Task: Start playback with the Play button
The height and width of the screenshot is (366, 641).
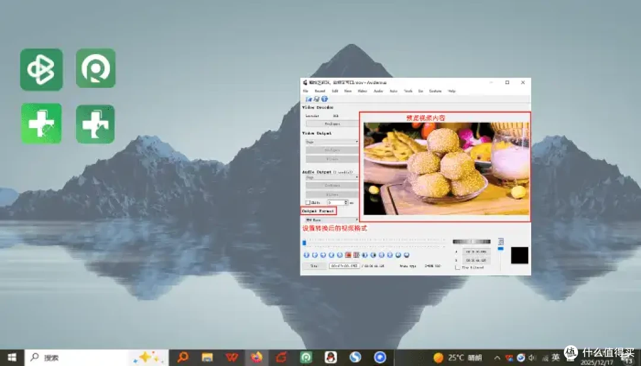Action: pyautogui.click(x=306, y=255)
